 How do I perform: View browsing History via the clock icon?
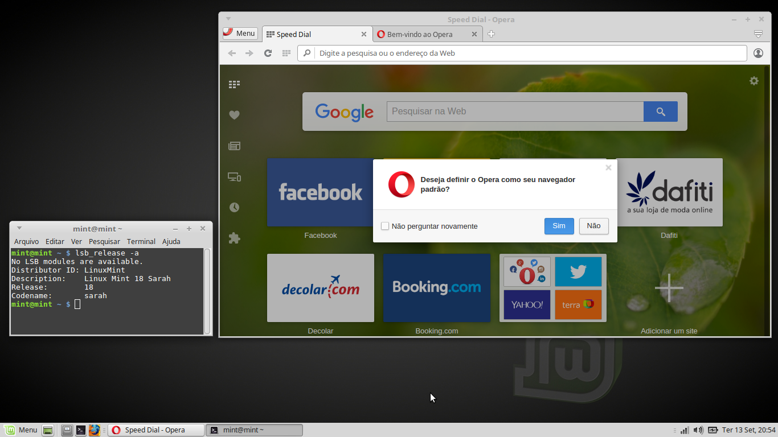(x=234, y=207)
